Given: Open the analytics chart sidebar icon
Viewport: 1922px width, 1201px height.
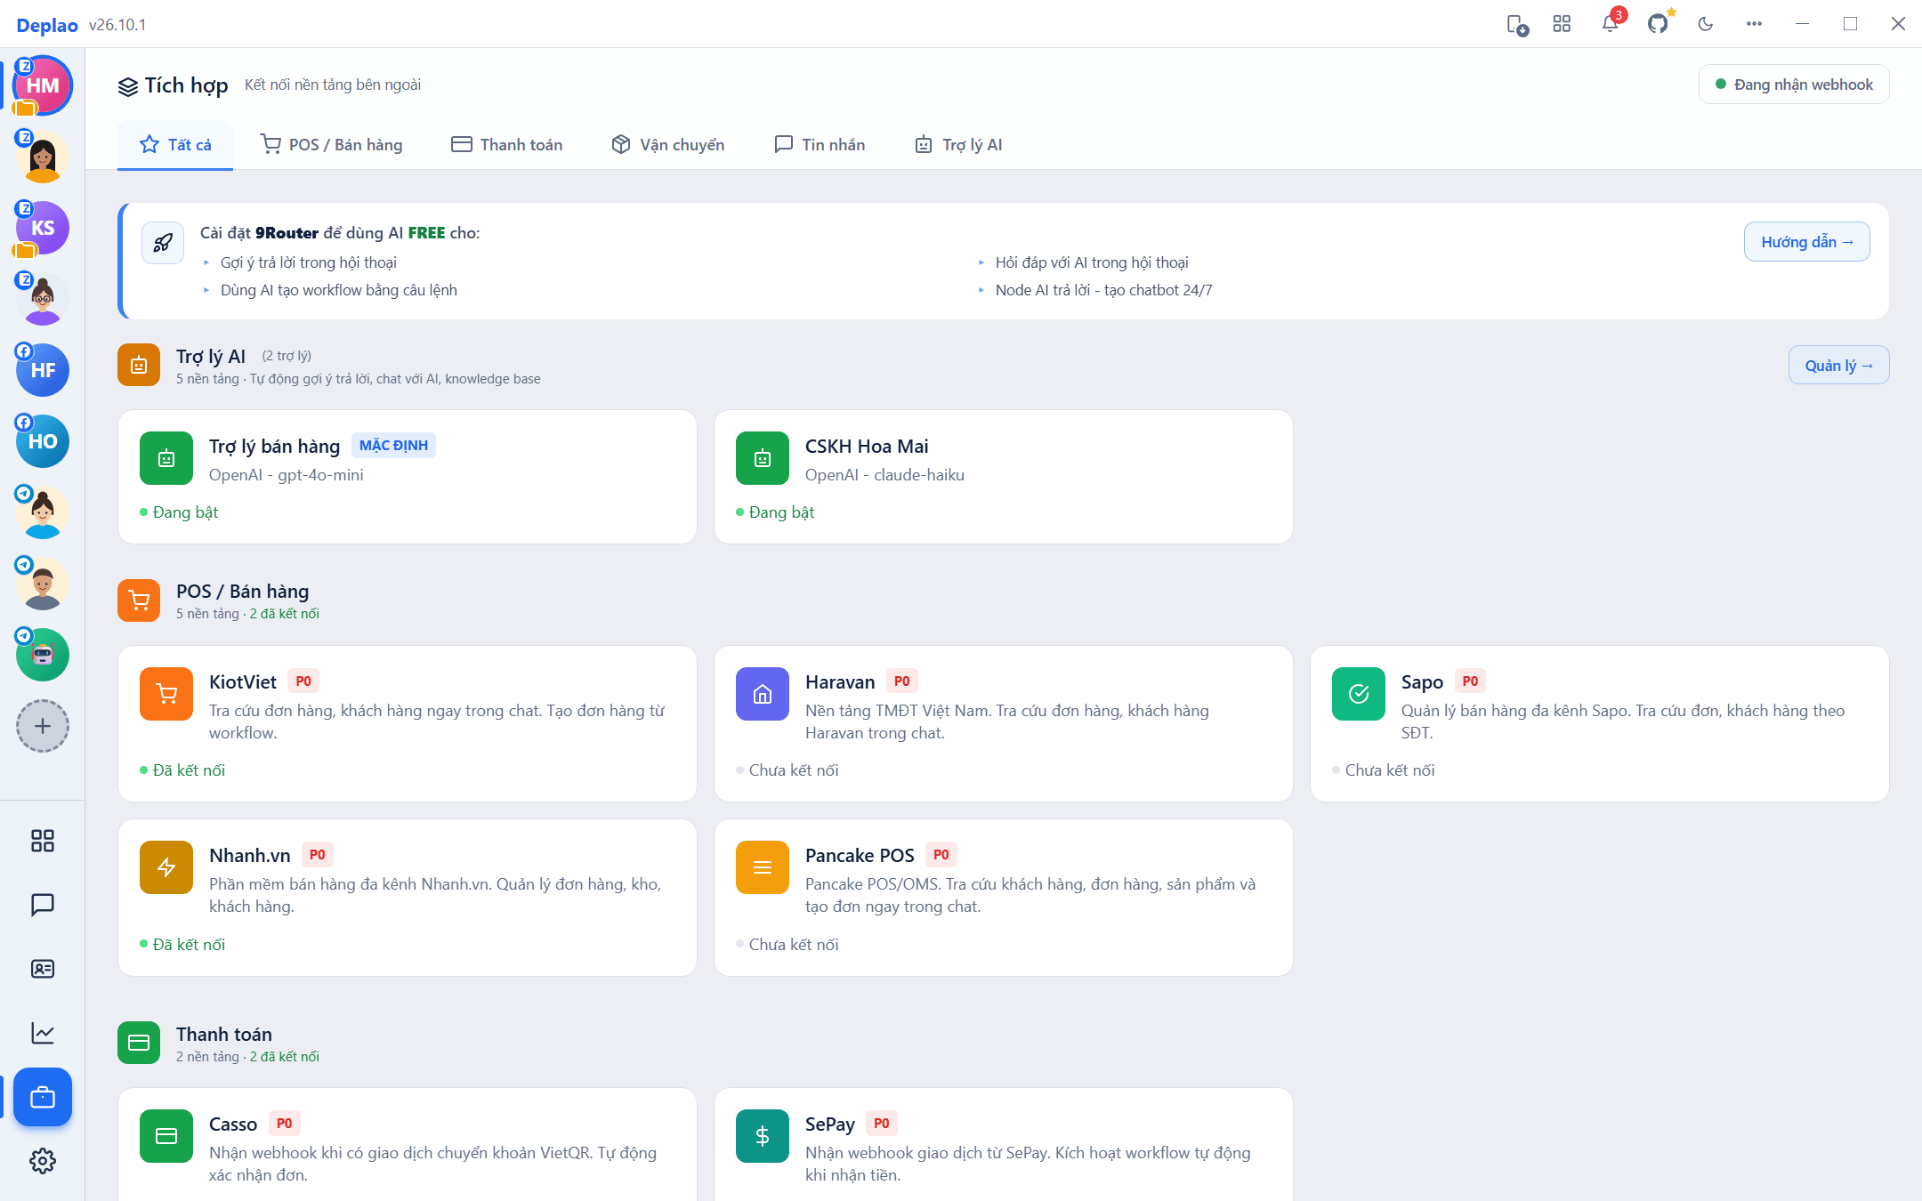Looking at the screenshot, I should [43, 1033].
